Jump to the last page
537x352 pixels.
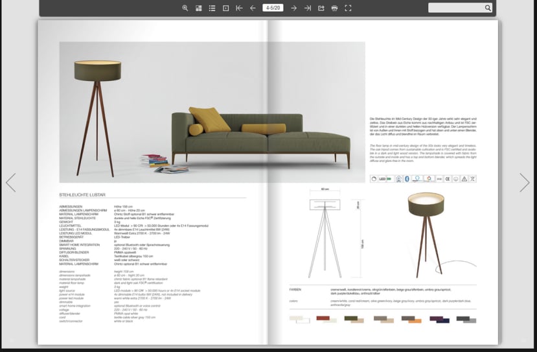[x=307, y=8]
